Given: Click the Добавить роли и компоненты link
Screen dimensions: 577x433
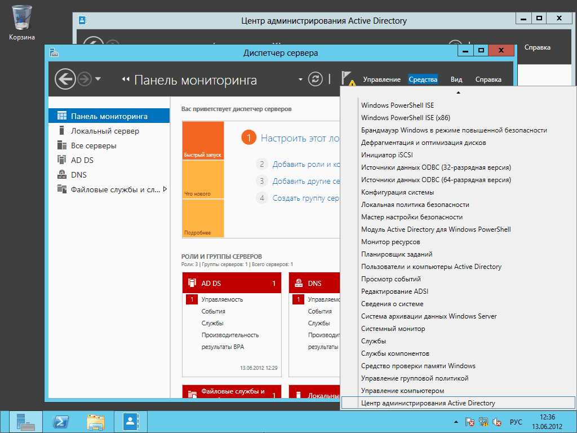Looking at the screenshot, I should click(306, 164).
